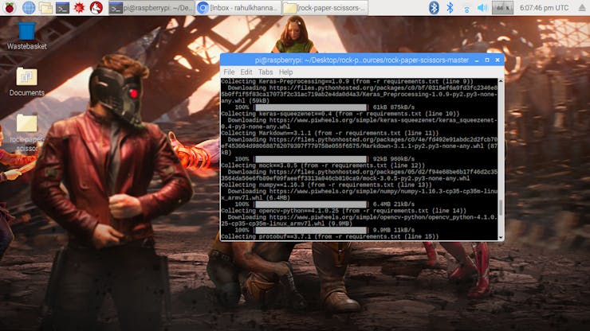Viewport: 590px width, 331px height.
Task: Open the File menu in terminal
Action: (229, 72)
